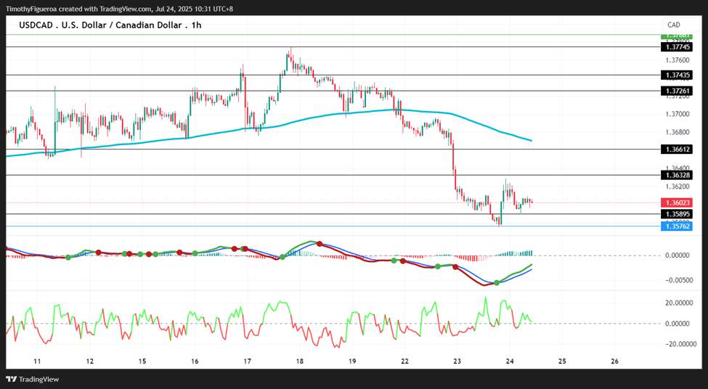This screenshot has height=389, width=708.
Task: Click date label 24 on the time axis
Action: tap(510, 361)
